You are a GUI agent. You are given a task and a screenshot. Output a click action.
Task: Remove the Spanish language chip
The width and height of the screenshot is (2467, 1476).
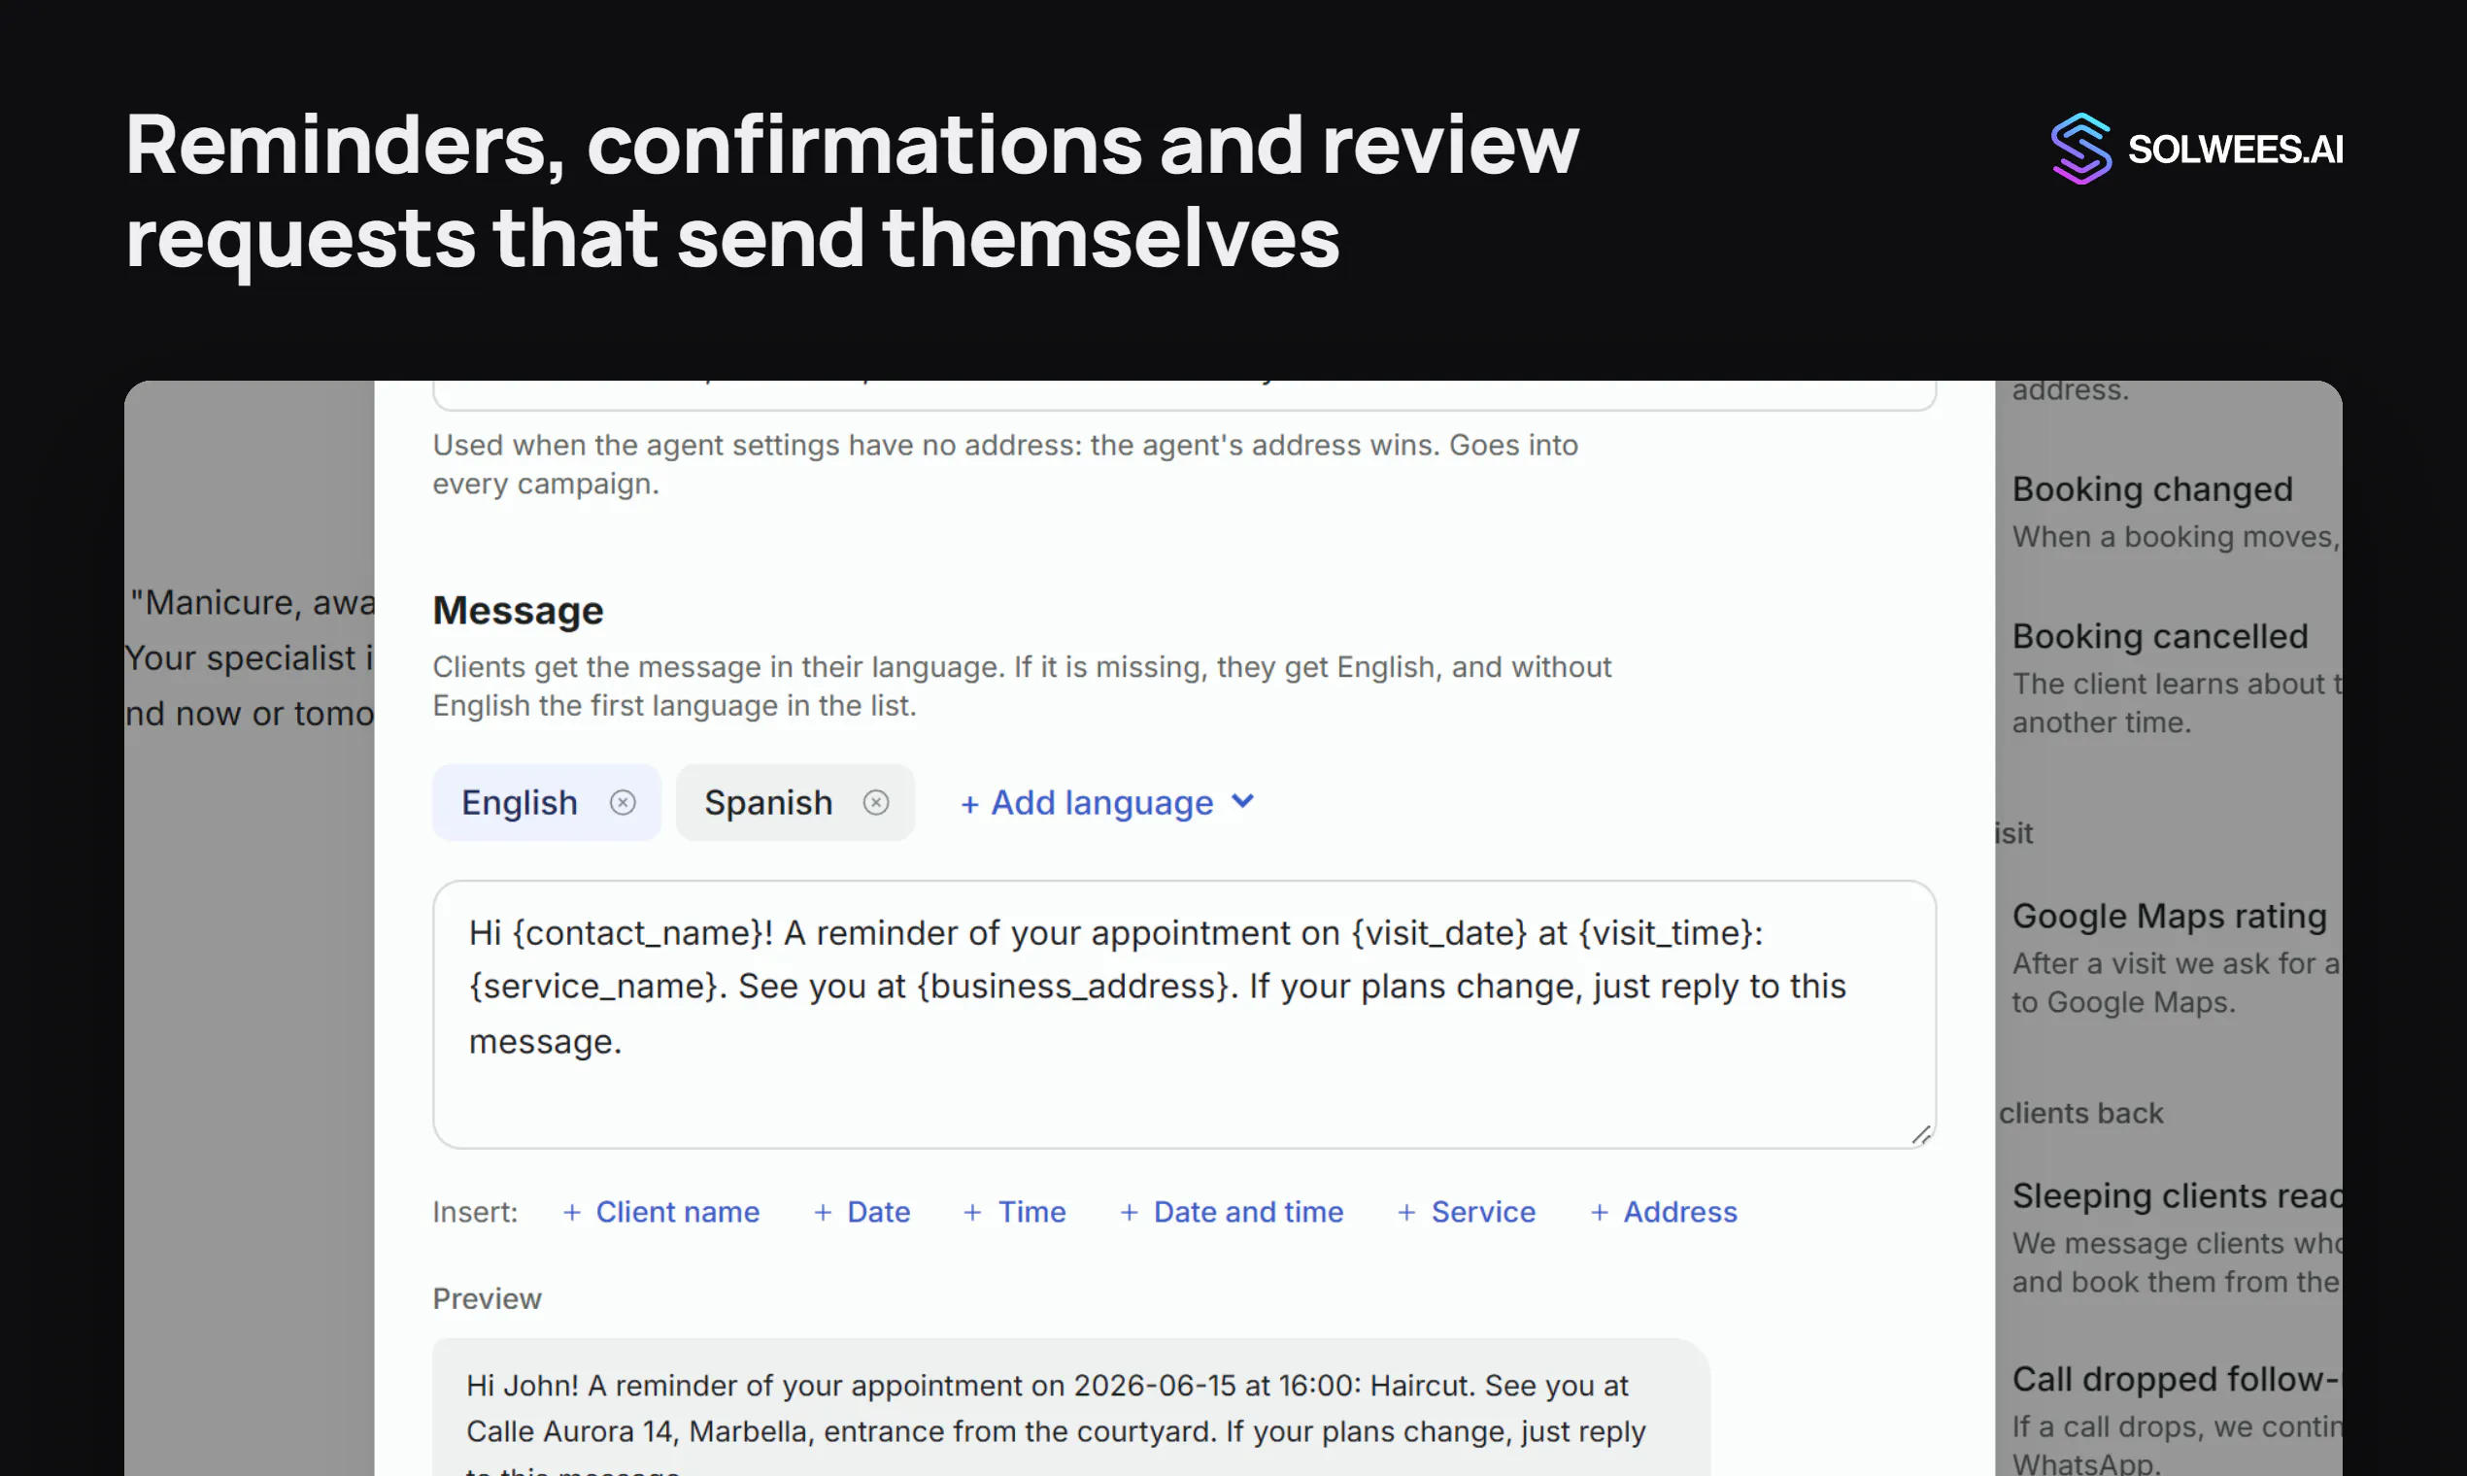coord(875,803)
